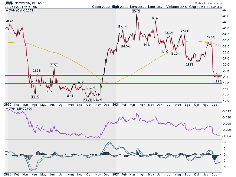Click the Chg +0.61 (+3.03%) value
236x177 pixels.
click(204, 7)
